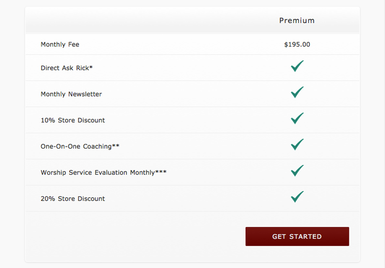Viewport: 385px width, 268px height.
Task: Click the double asterisk after One-On-One Coaching
Action: [116, 145]
